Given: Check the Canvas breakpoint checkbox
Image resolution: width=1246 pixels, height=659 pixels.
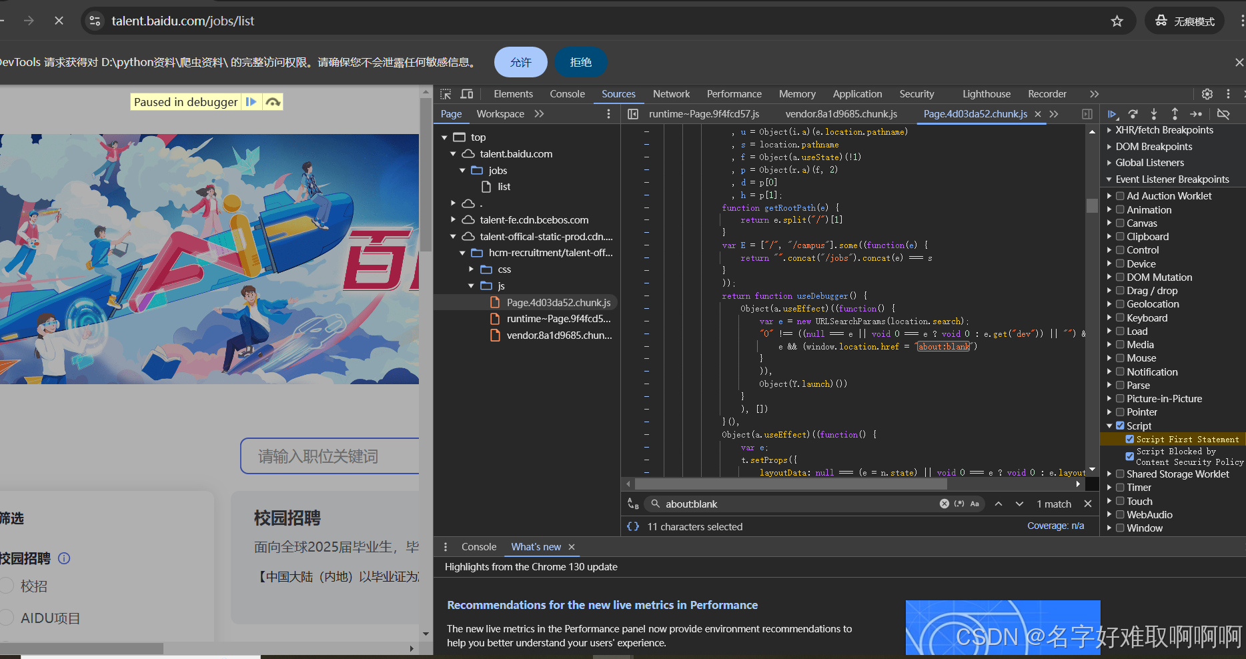Looking at the screenshot, I should [x=1120, y=223].
